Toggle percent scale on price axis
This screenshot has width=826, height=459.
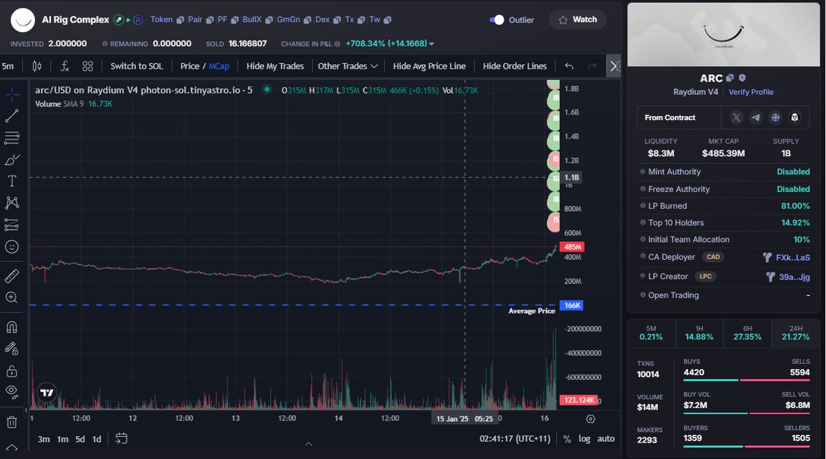(567, 439)
